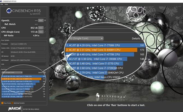Click the 852 cb CPU score value
Image resolution: width=183 pixels, height=112 pixels.
[x=34, y=28]
